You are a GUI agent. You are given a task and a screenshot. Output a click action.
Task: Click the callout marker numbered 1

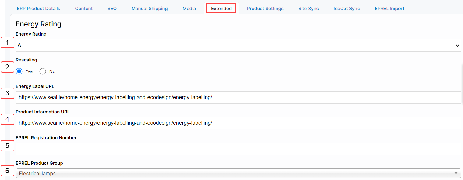[8, 43]
